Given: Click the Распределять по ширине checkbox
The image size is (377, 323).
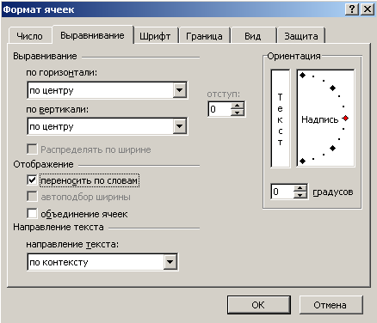Looking at the screenshot, I should click(32, 149).
